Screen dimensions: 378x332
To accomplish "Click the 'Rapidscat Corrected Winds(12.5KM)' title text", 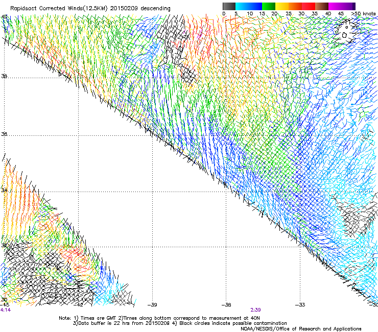I will 59,9.
